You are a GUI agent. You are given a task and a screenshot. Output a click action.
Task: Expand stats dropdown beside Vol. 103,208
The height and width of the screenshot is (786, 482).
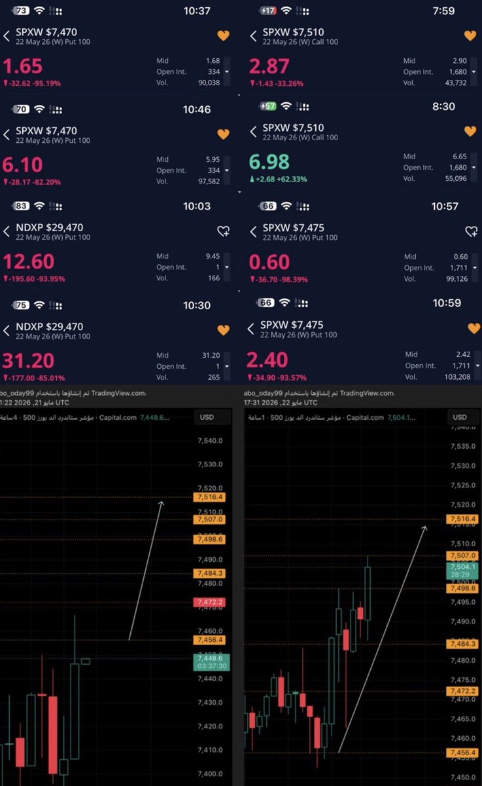click(x=478, y=366)
